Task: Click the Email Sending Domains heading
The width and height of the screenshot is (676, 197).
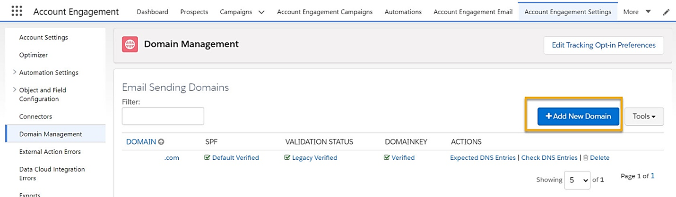Action: click(x=175, y=87)
